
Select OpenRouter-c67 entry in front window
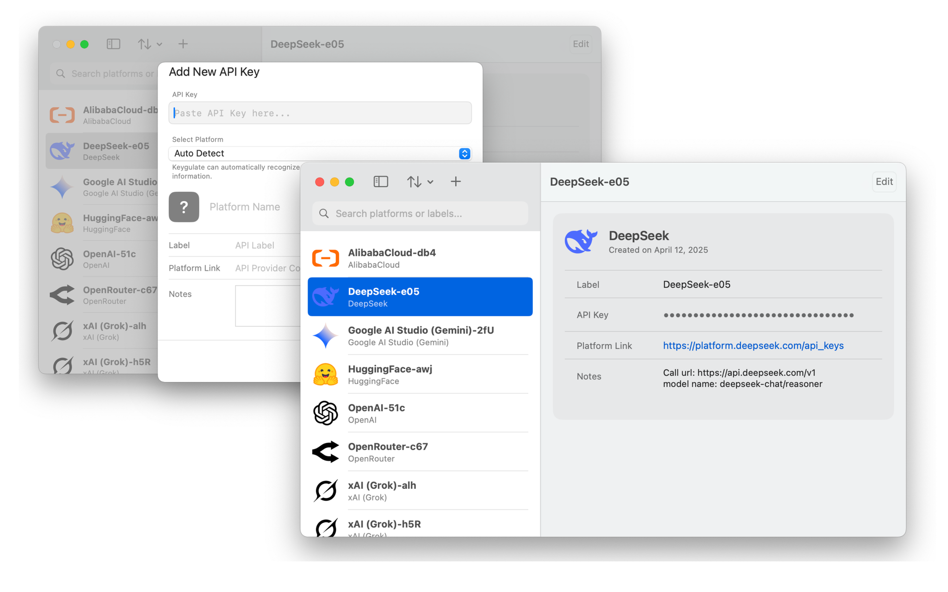pyautogui.click(x=420, y=452)
